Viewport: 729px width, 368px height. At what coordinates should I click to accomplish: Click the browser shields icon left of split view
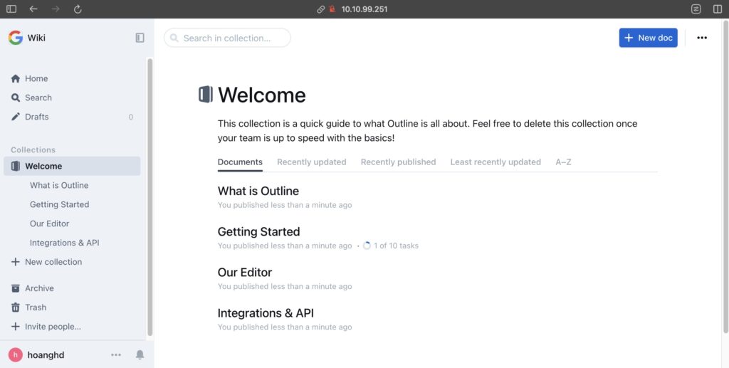[x=696, y=9]
